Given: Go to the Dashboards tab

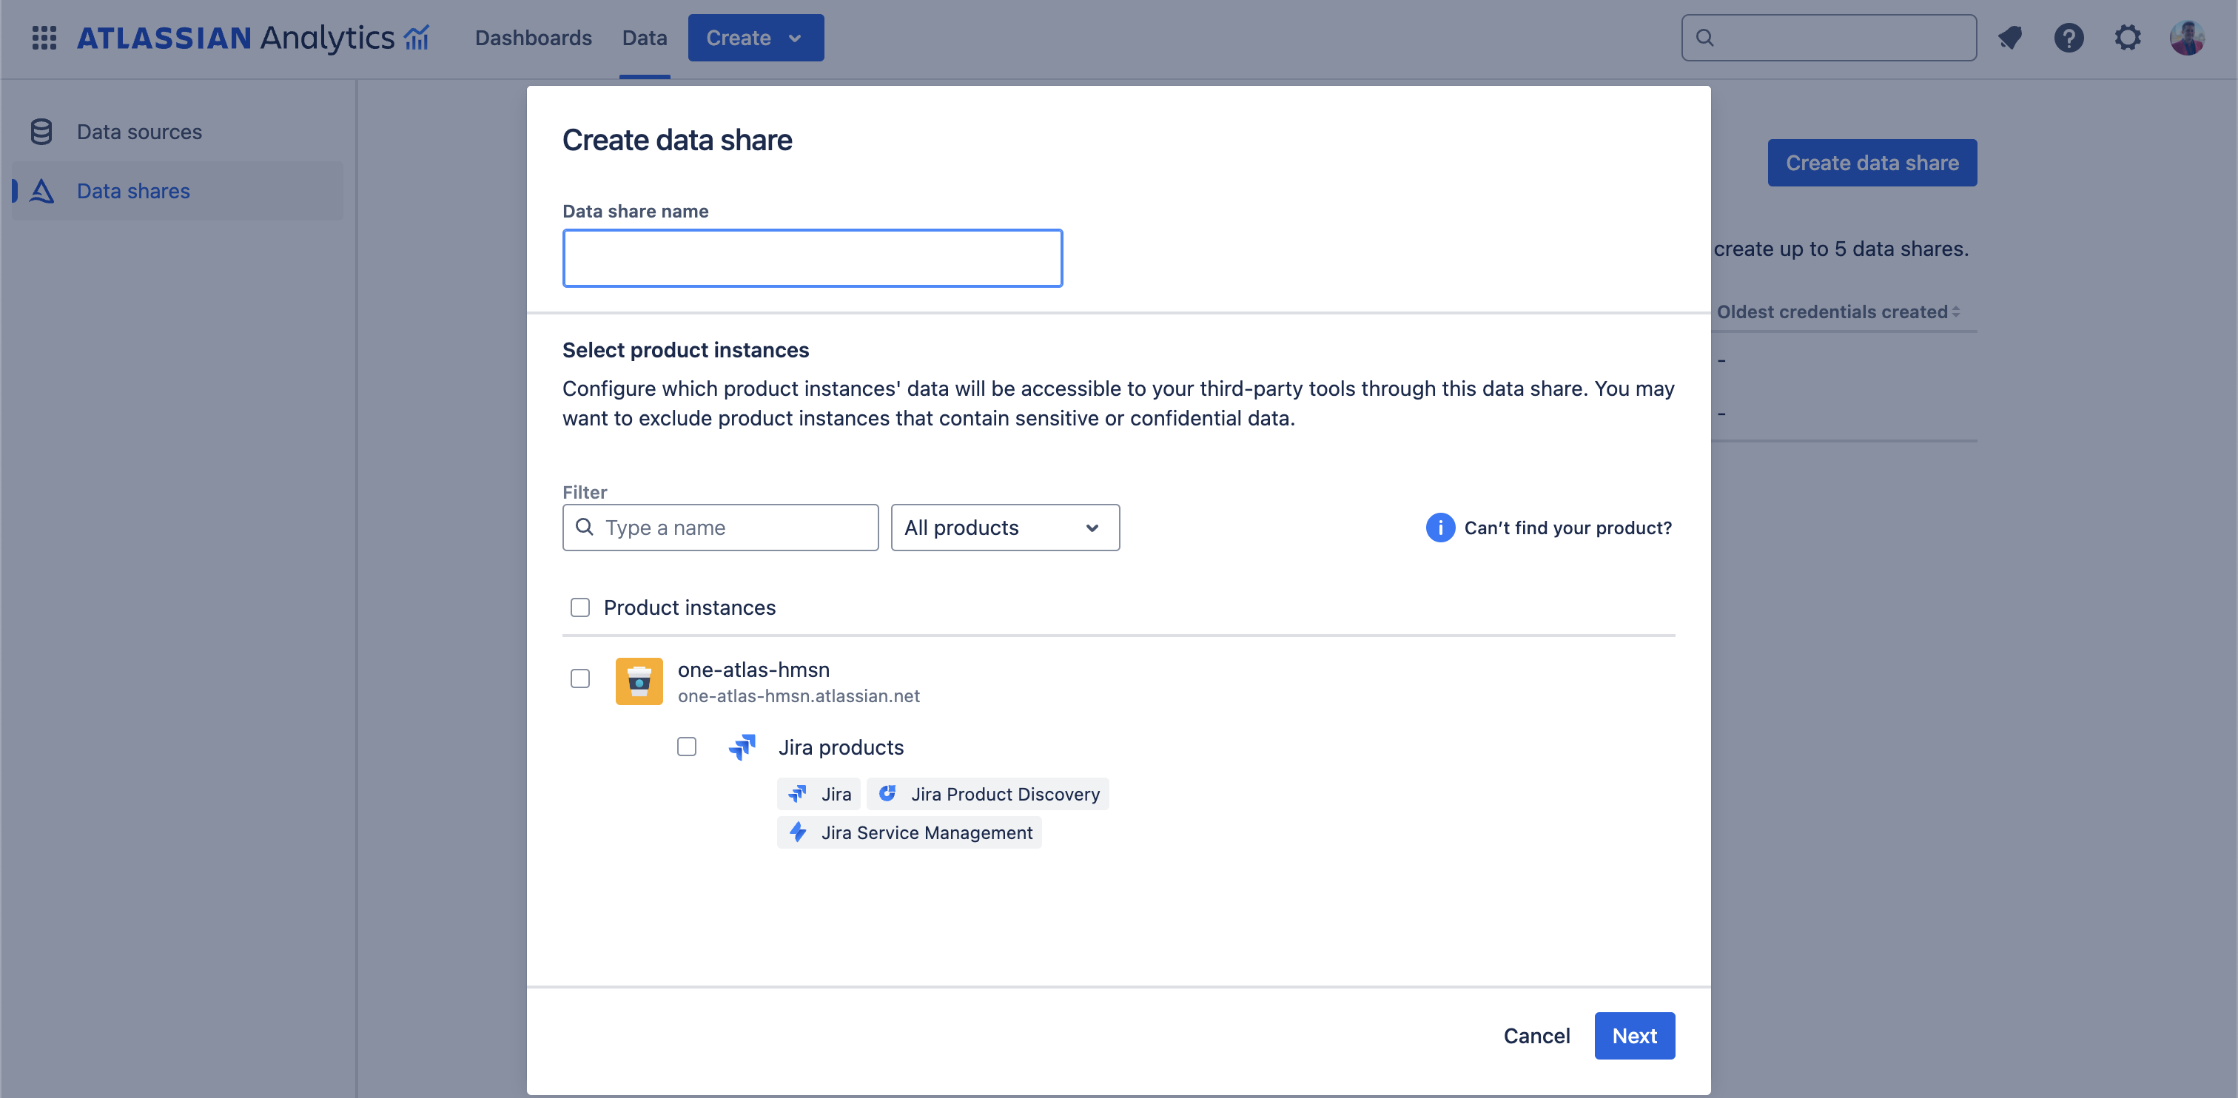Looking at the screenshot, I should click(x=534, y=37).
